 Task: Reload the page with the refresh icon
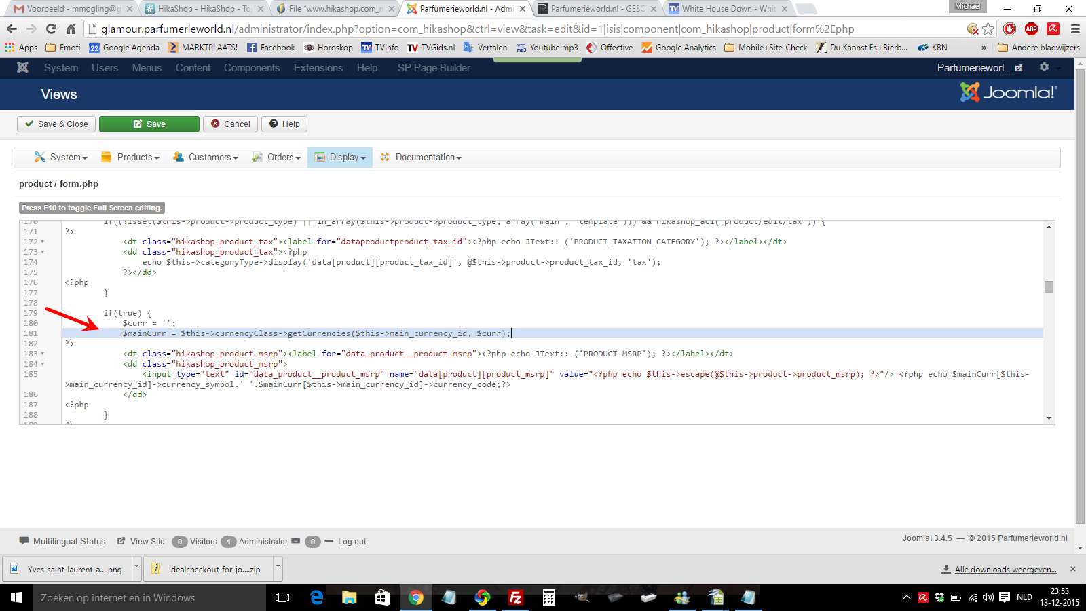(51, 29)
